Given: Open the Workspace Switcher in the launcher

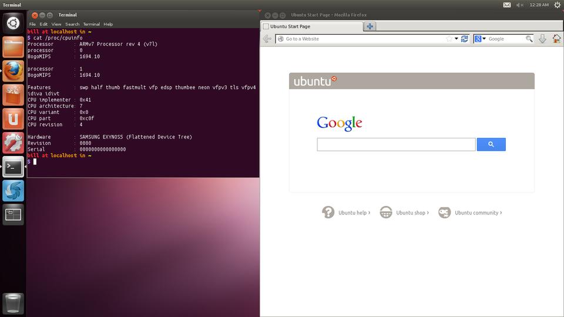Looking at the screenshot, I should click(x=13, y=215).
